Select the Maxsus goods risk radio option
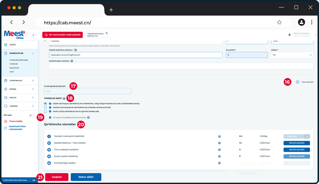The width and height of the screenshot is (319, 184). (x=45, y=108)
